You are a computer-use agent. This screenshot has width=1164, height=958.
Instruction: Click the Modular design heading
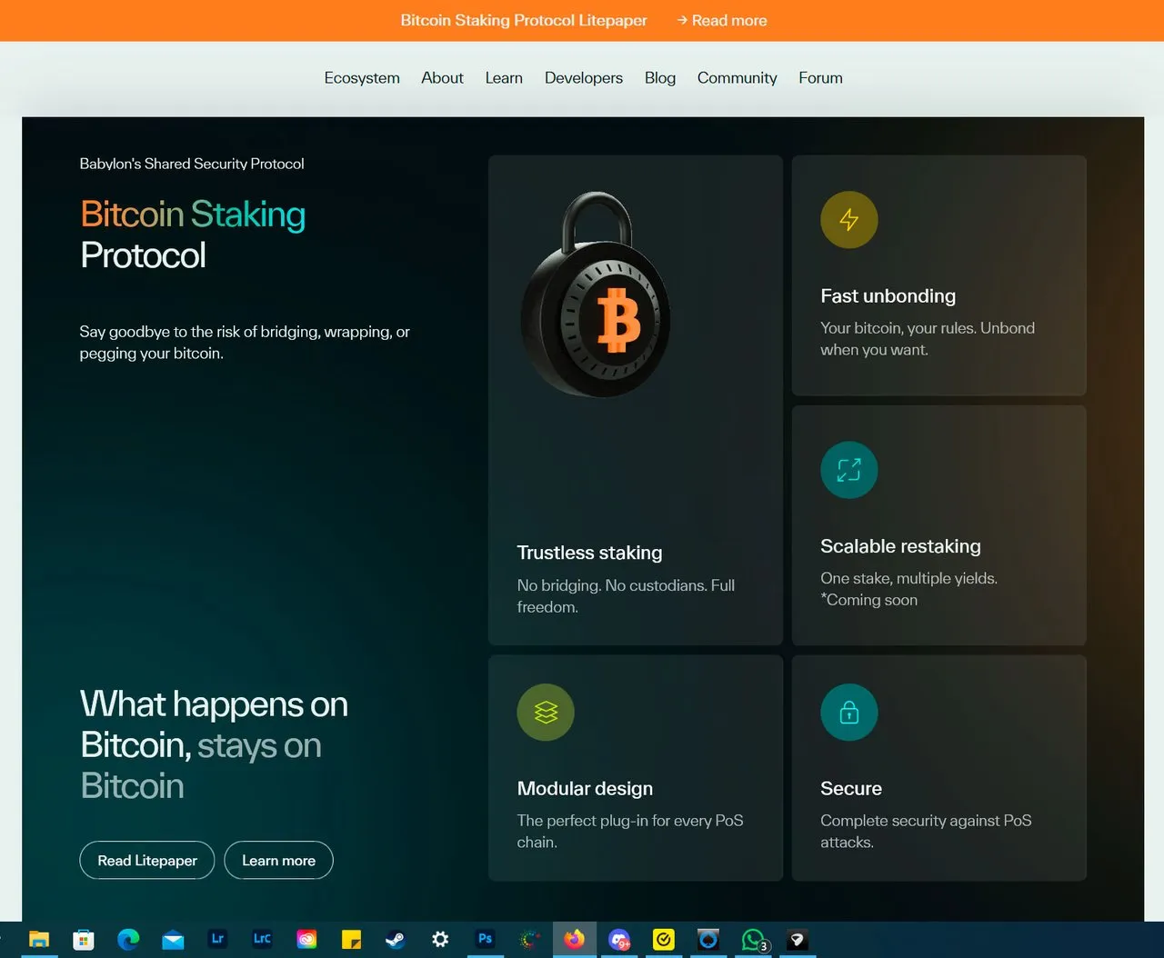585,788
